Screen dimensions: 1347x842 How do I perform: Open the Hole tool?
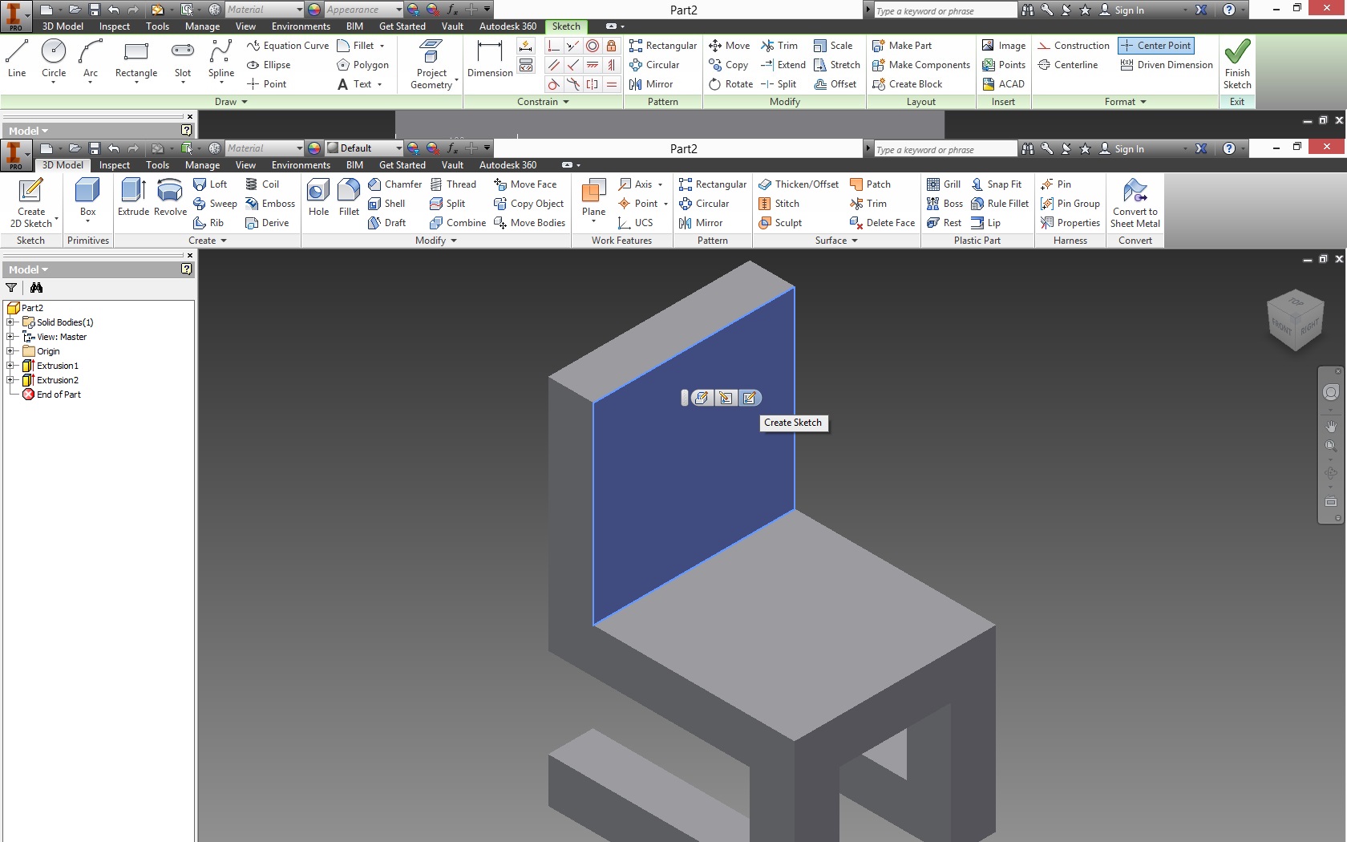pos(318,197)
